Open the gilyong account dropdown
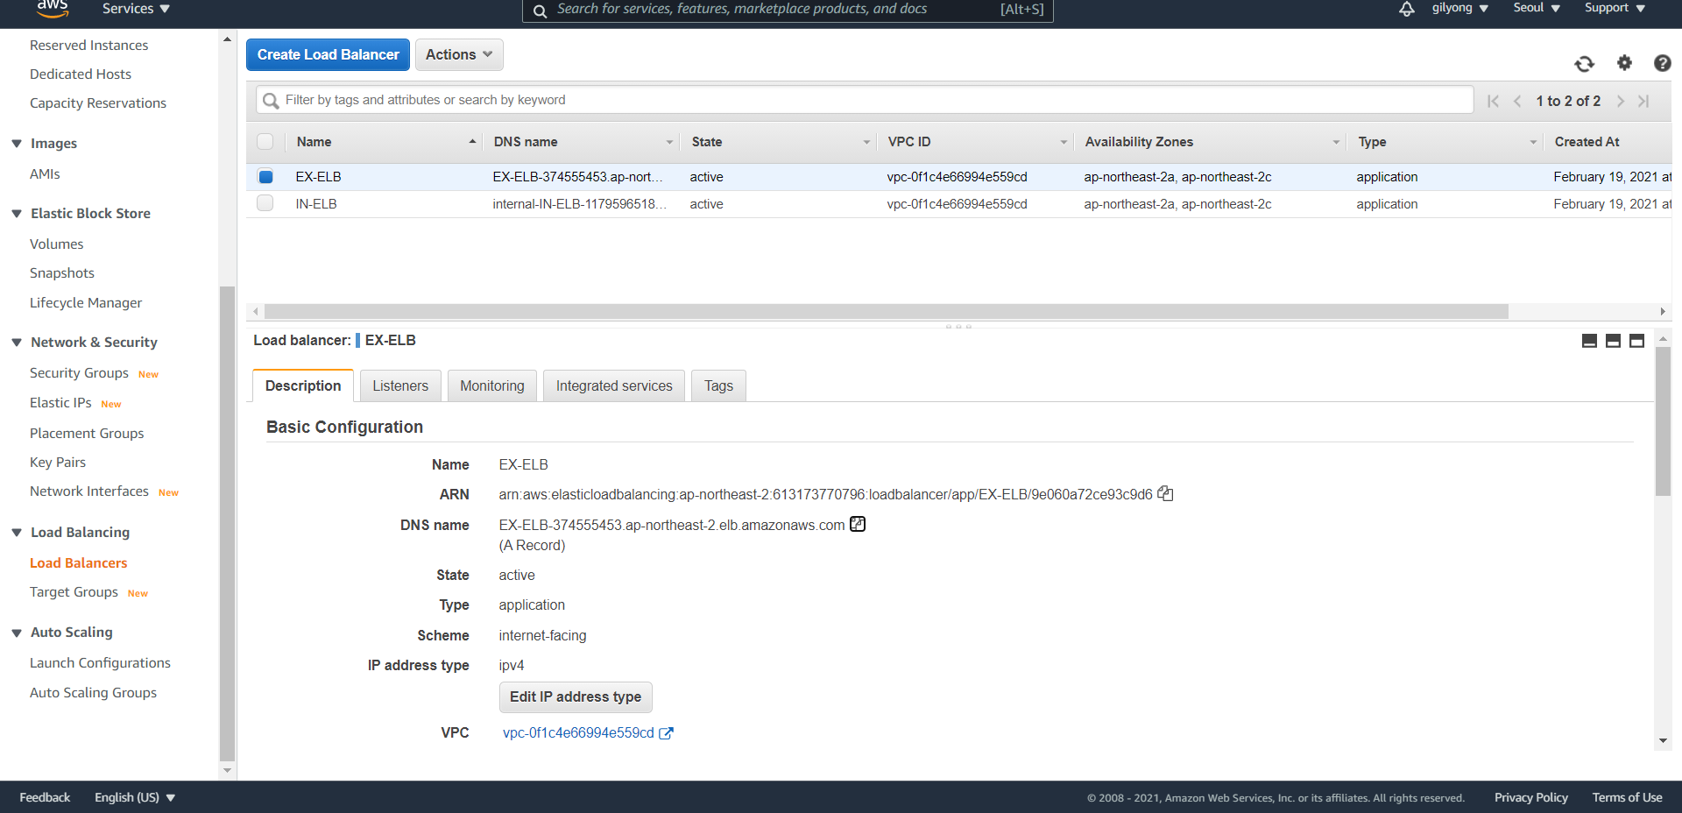The height and width of the screenshot is (813, 1682). (1459, 9)
